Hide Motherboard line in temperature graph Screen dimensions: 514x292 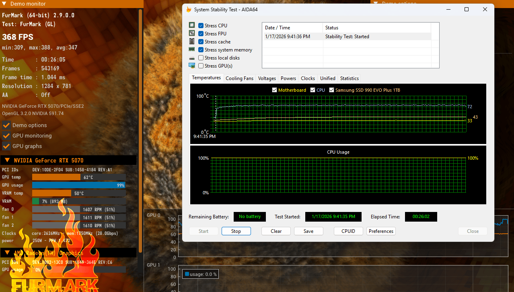click(x=275, y=90)
